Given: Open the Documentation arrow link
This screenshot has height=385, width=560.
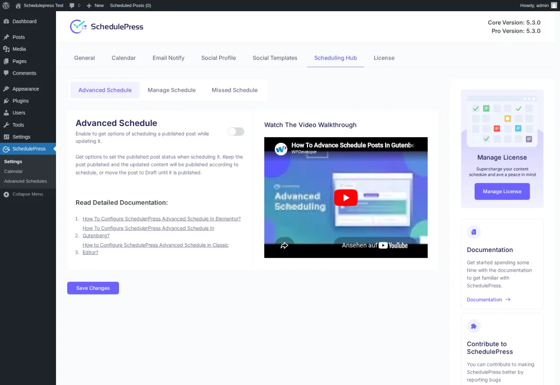Looking at the screenshot, I should 489,300.
